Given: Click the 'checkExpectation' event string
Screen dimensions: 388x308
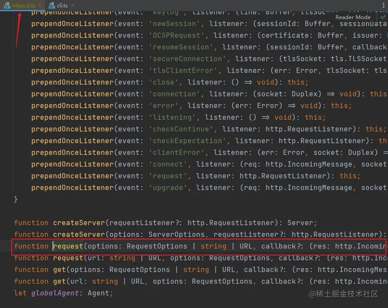Looking at the screenshot, I should click(187, 141).
